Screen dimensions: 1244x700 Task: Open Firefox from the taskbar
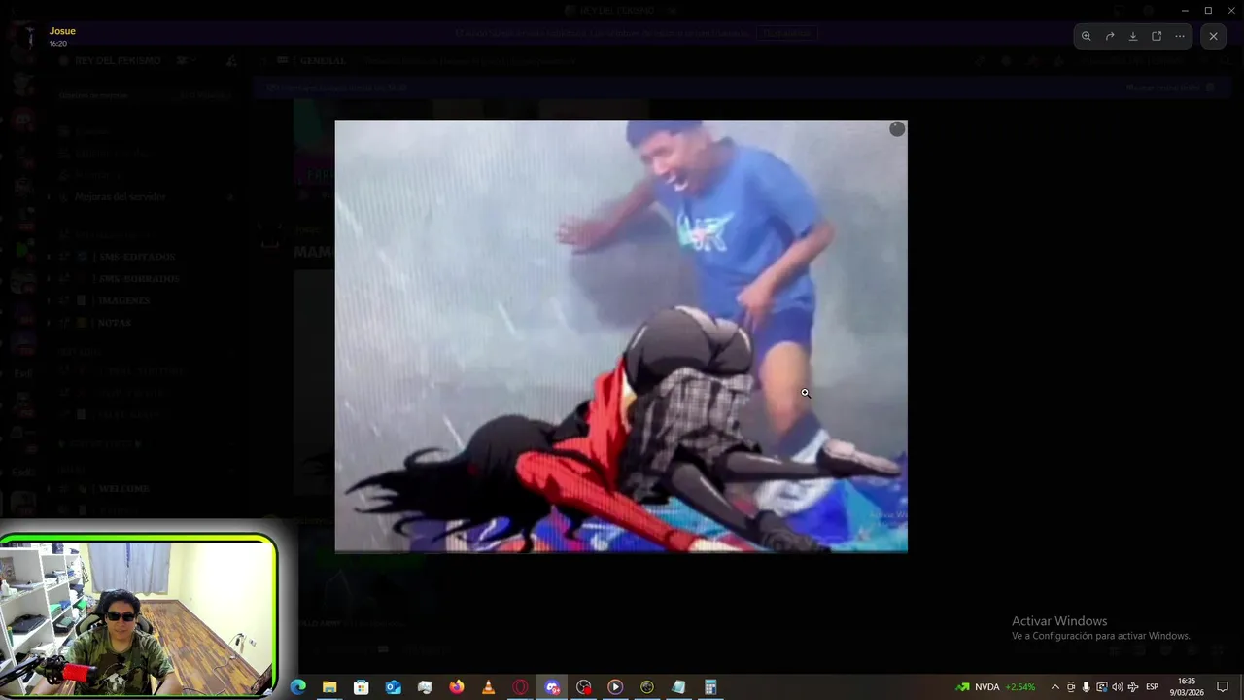point(457,687)
